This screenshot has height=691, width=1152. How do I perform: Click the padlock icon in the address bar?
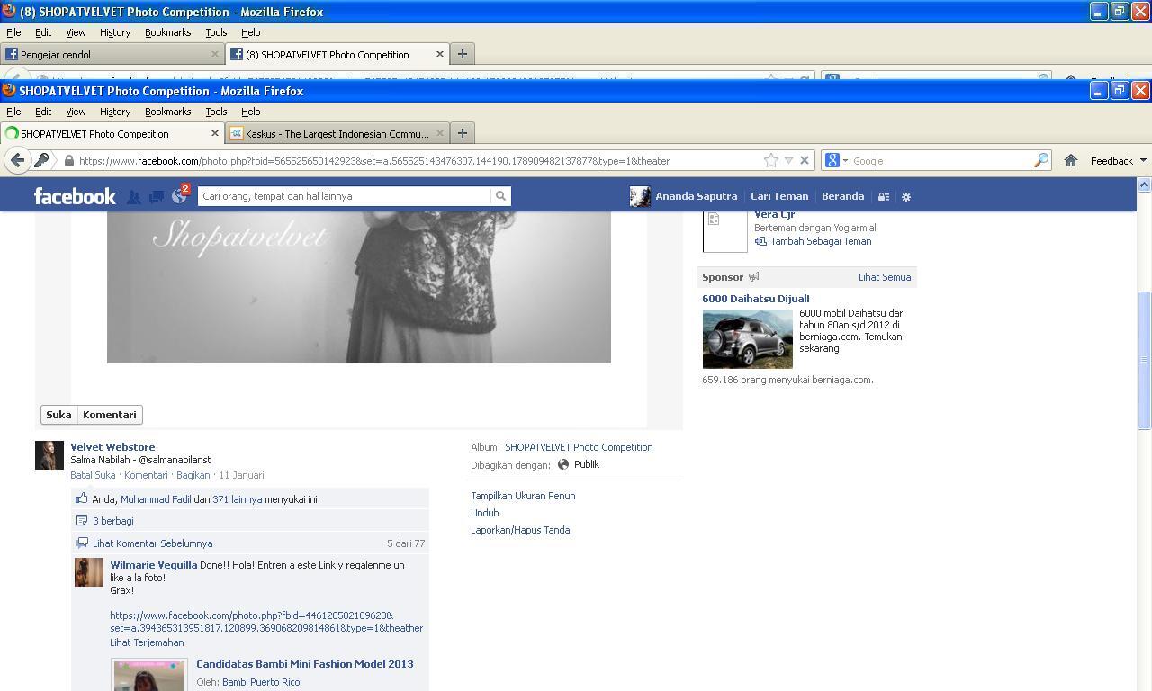[x=69, y=160]
